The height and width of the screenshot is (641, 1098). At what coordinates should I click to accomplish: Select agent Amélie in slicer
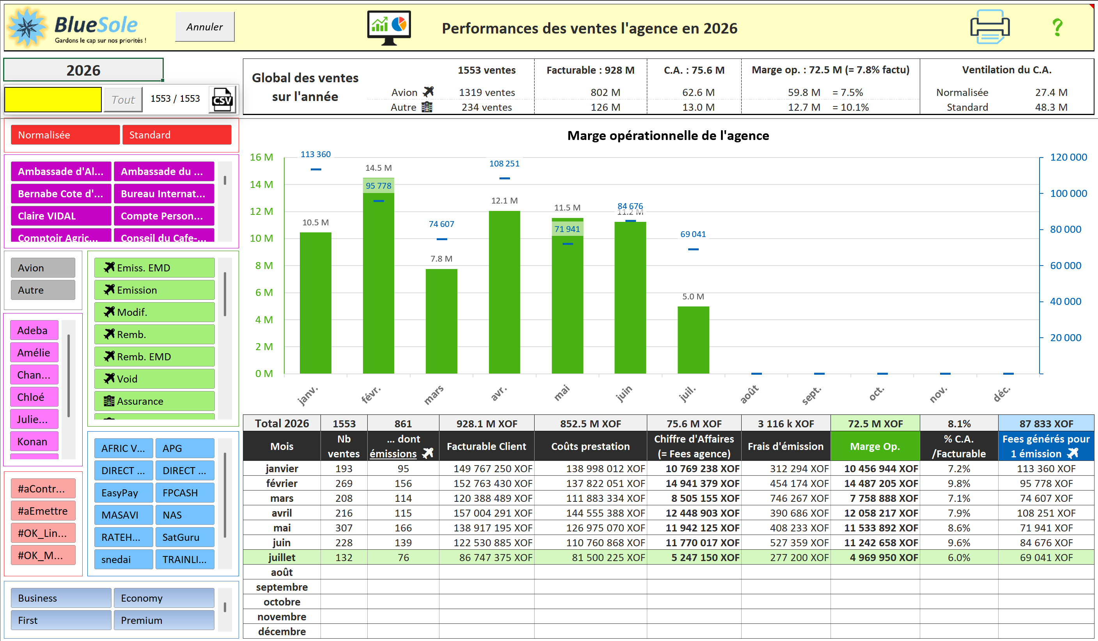[34, 353]
